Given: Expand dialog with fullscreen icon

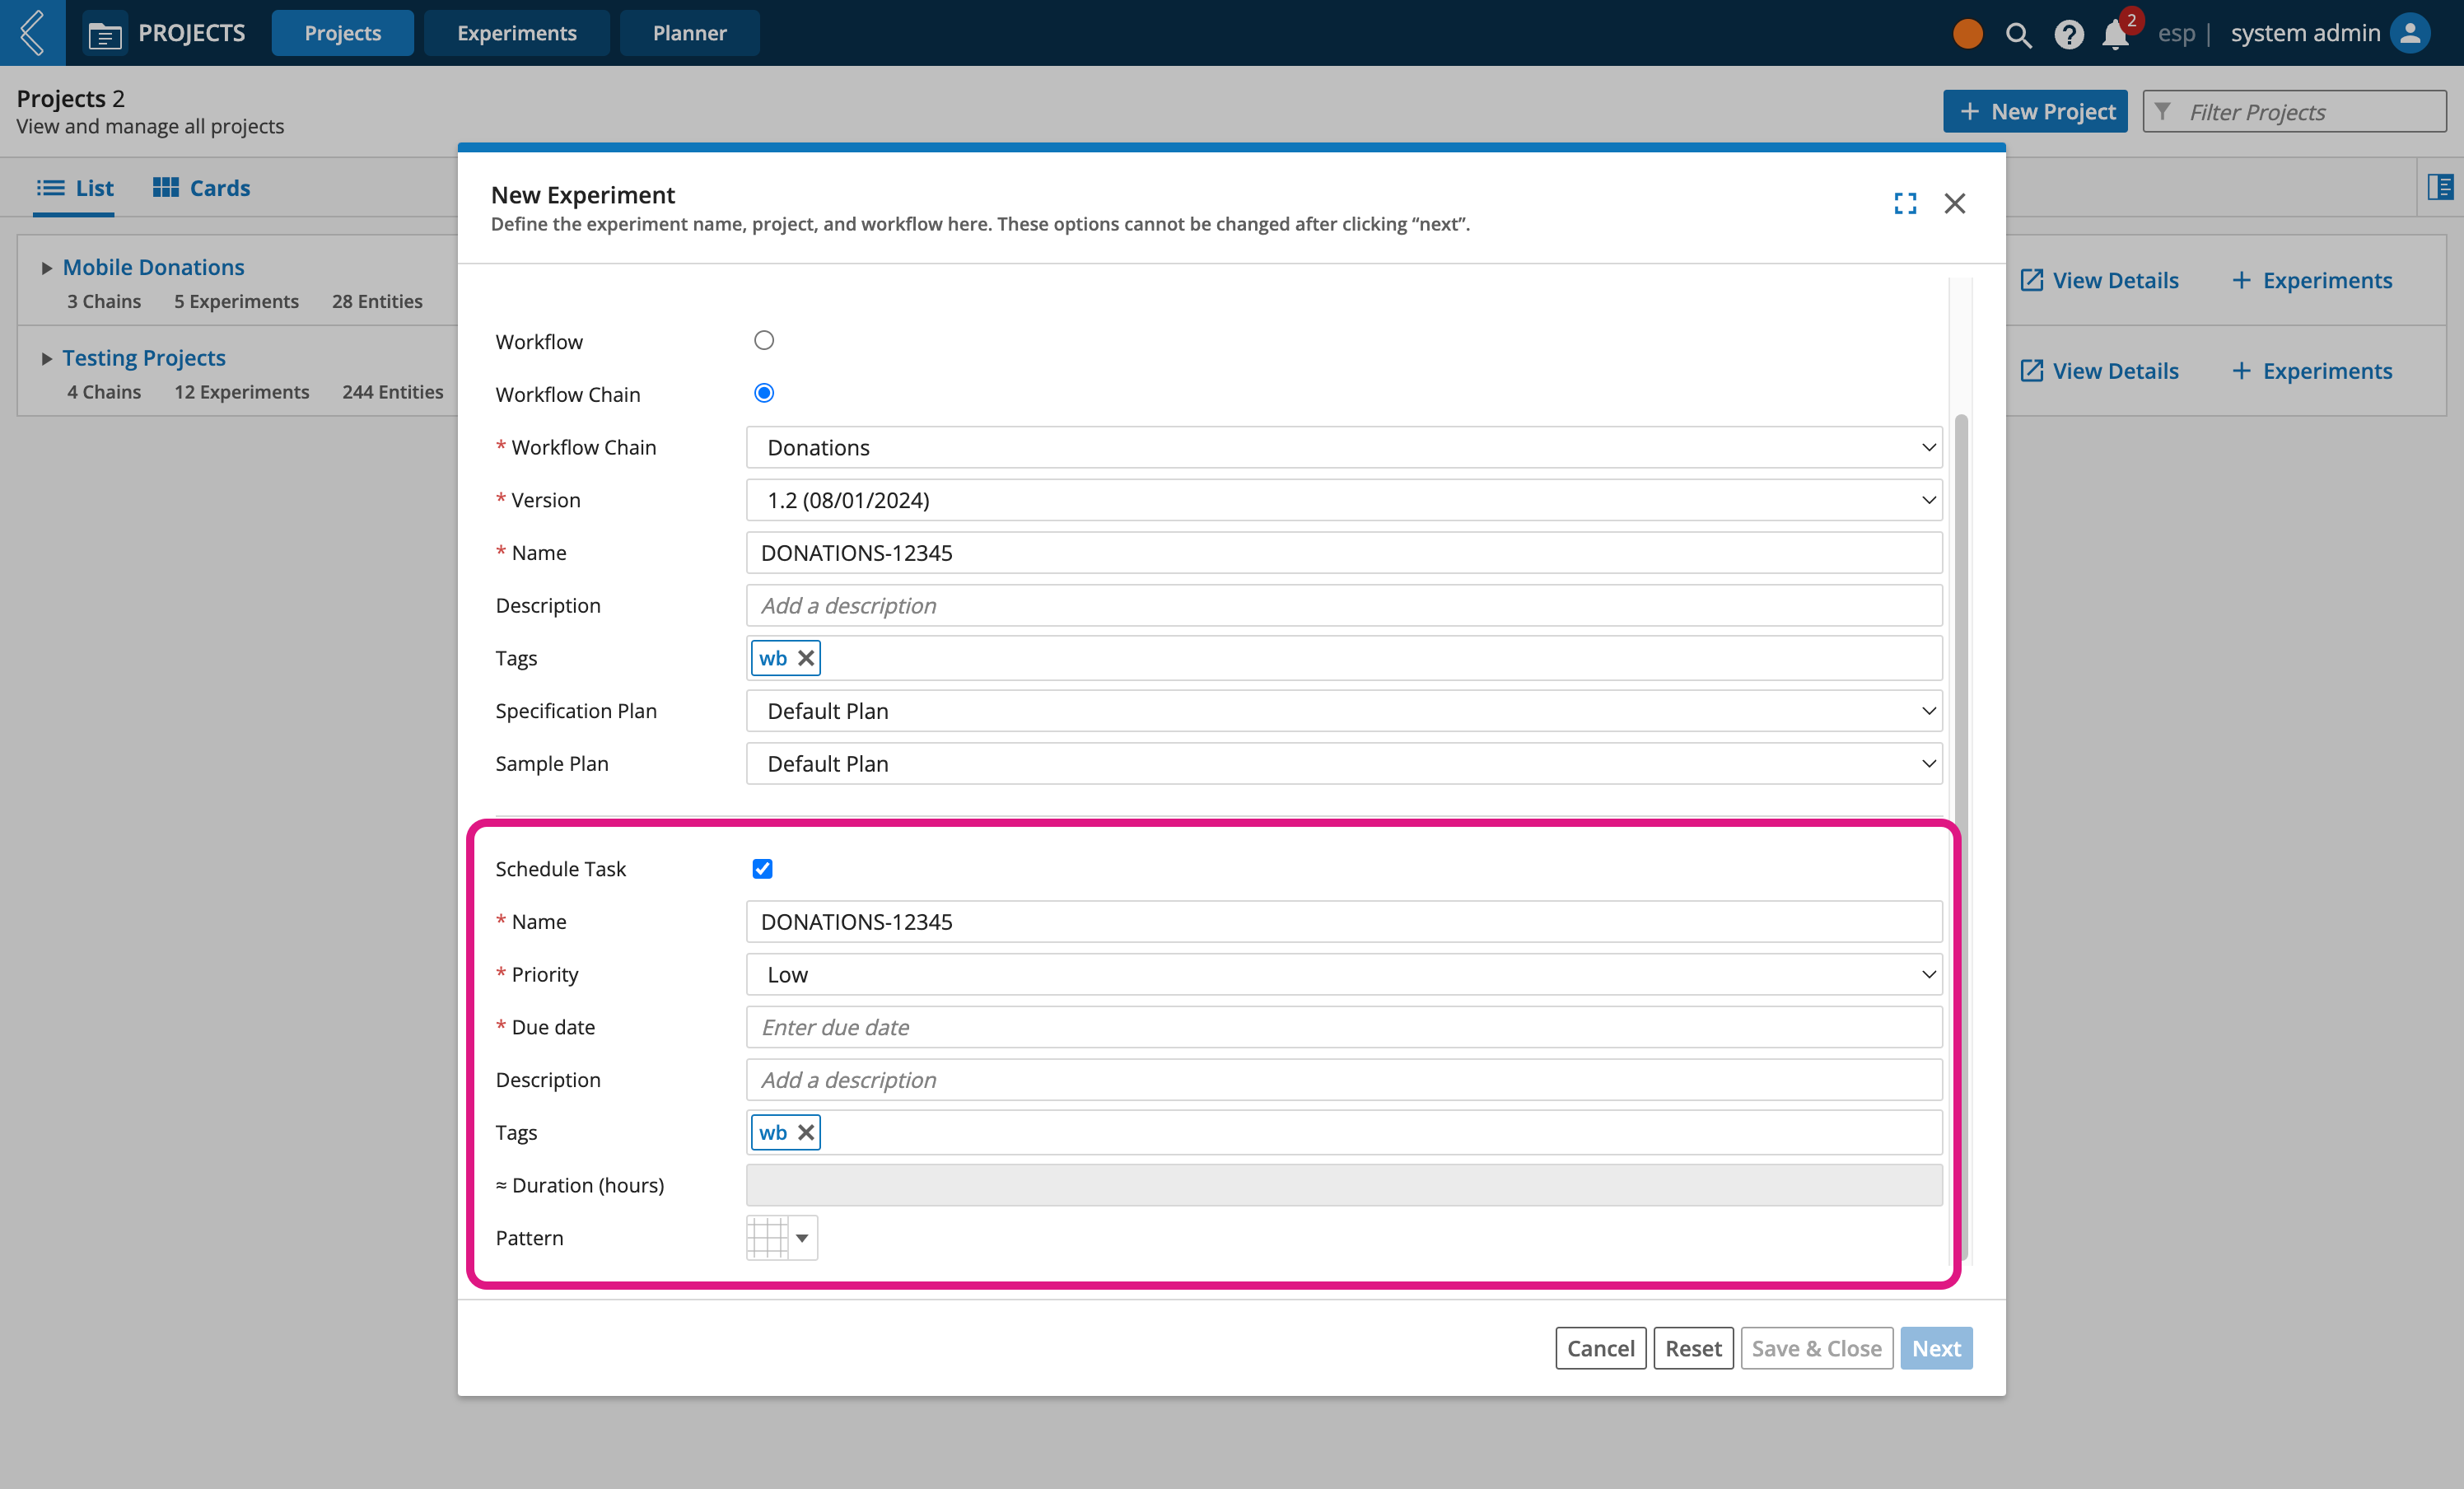Looking at the screenshot, I should [x=1905, y=203].
